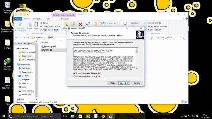Select 'No acepto los términos del Acuerdo' option
The image size is (212, 119).
[75, 76]
